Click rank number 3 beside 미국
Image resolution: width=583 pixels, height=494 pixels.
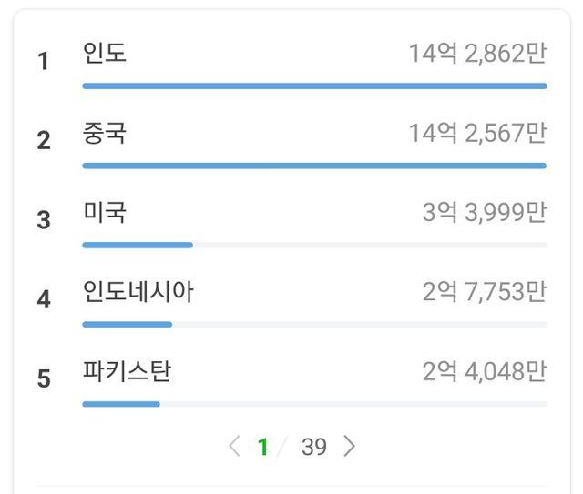(x=44, y=219)
